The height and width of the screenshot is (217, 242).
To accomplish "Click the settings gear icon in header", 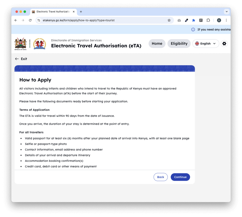I will pos(224,43).
